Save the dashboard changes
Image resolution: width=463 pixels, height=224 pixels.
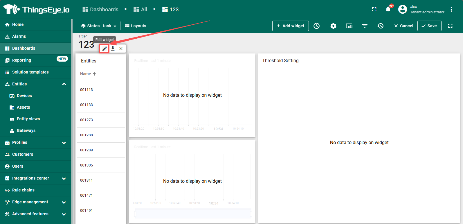coord(429,26)
